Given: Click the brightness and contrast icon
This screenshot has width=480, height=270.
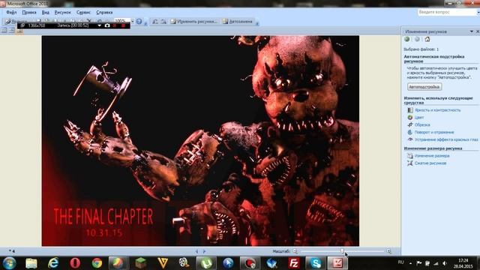Looking at the screenshot, I should coord(410,110).
